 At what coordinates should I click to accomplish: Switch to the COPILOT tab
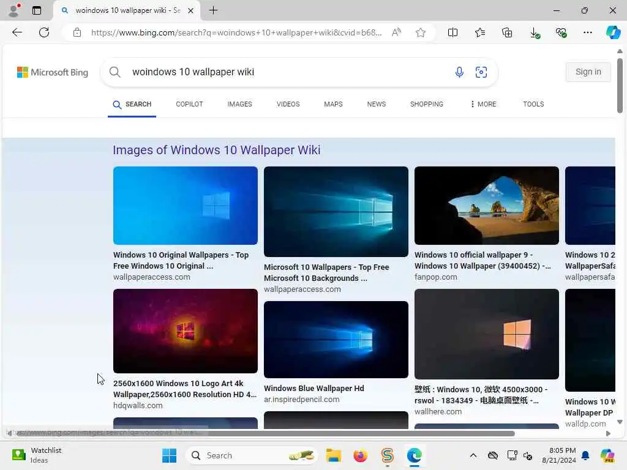pos(189,104)
